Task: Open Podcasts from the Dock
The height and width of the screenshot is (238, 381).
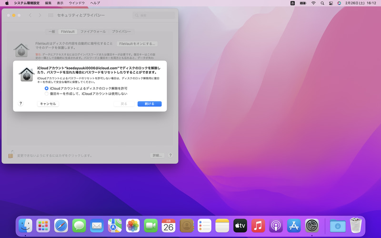Action: [276, 226]
